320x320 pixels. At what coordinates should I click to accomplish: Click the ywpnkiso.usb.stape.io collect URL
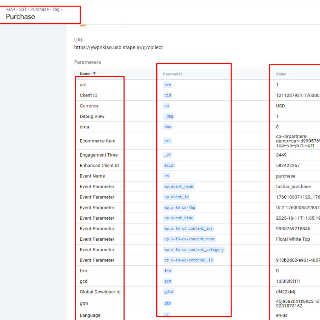click(x=118, y=47)
